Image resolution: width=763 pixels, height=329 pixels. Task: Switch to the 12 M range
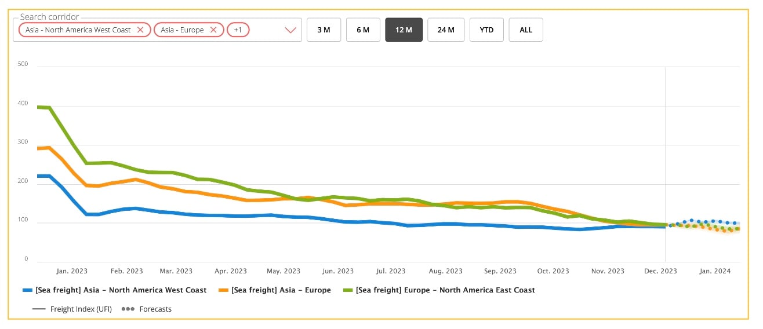click(404, 30)
